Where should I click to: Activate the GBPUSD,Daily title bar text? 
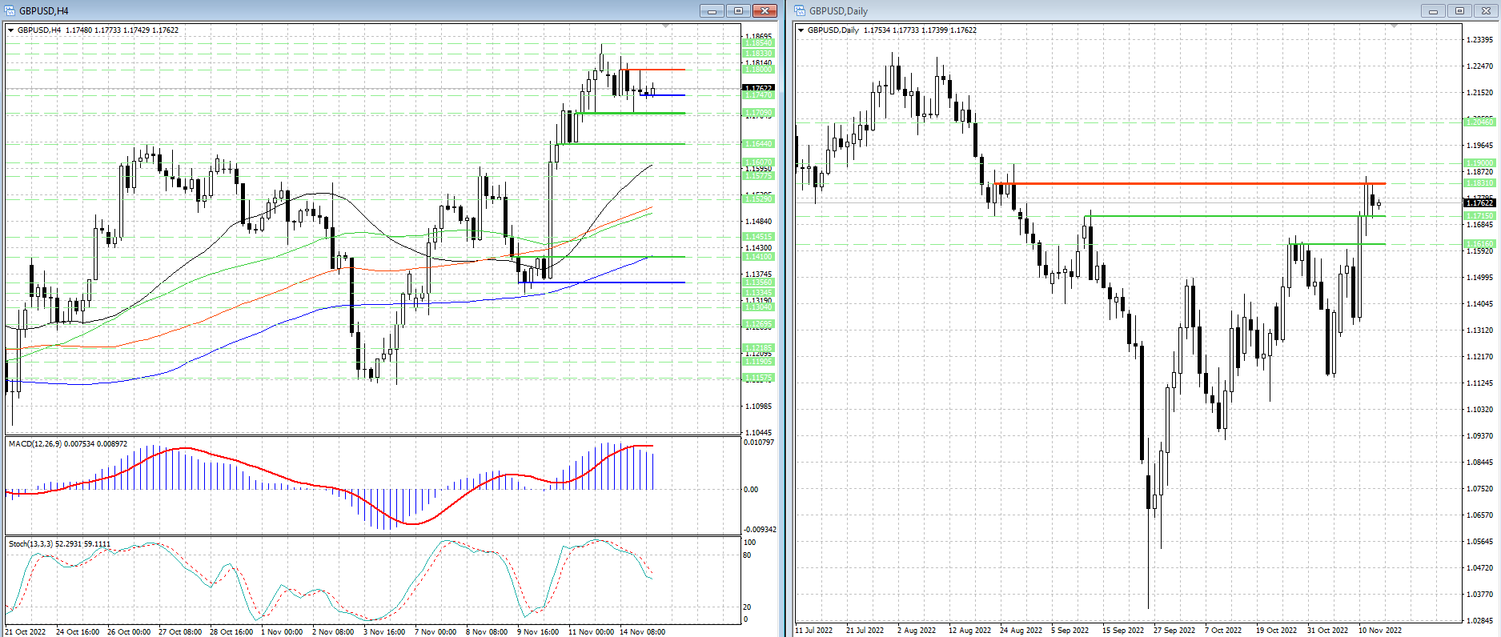click(x=838, y=11)
